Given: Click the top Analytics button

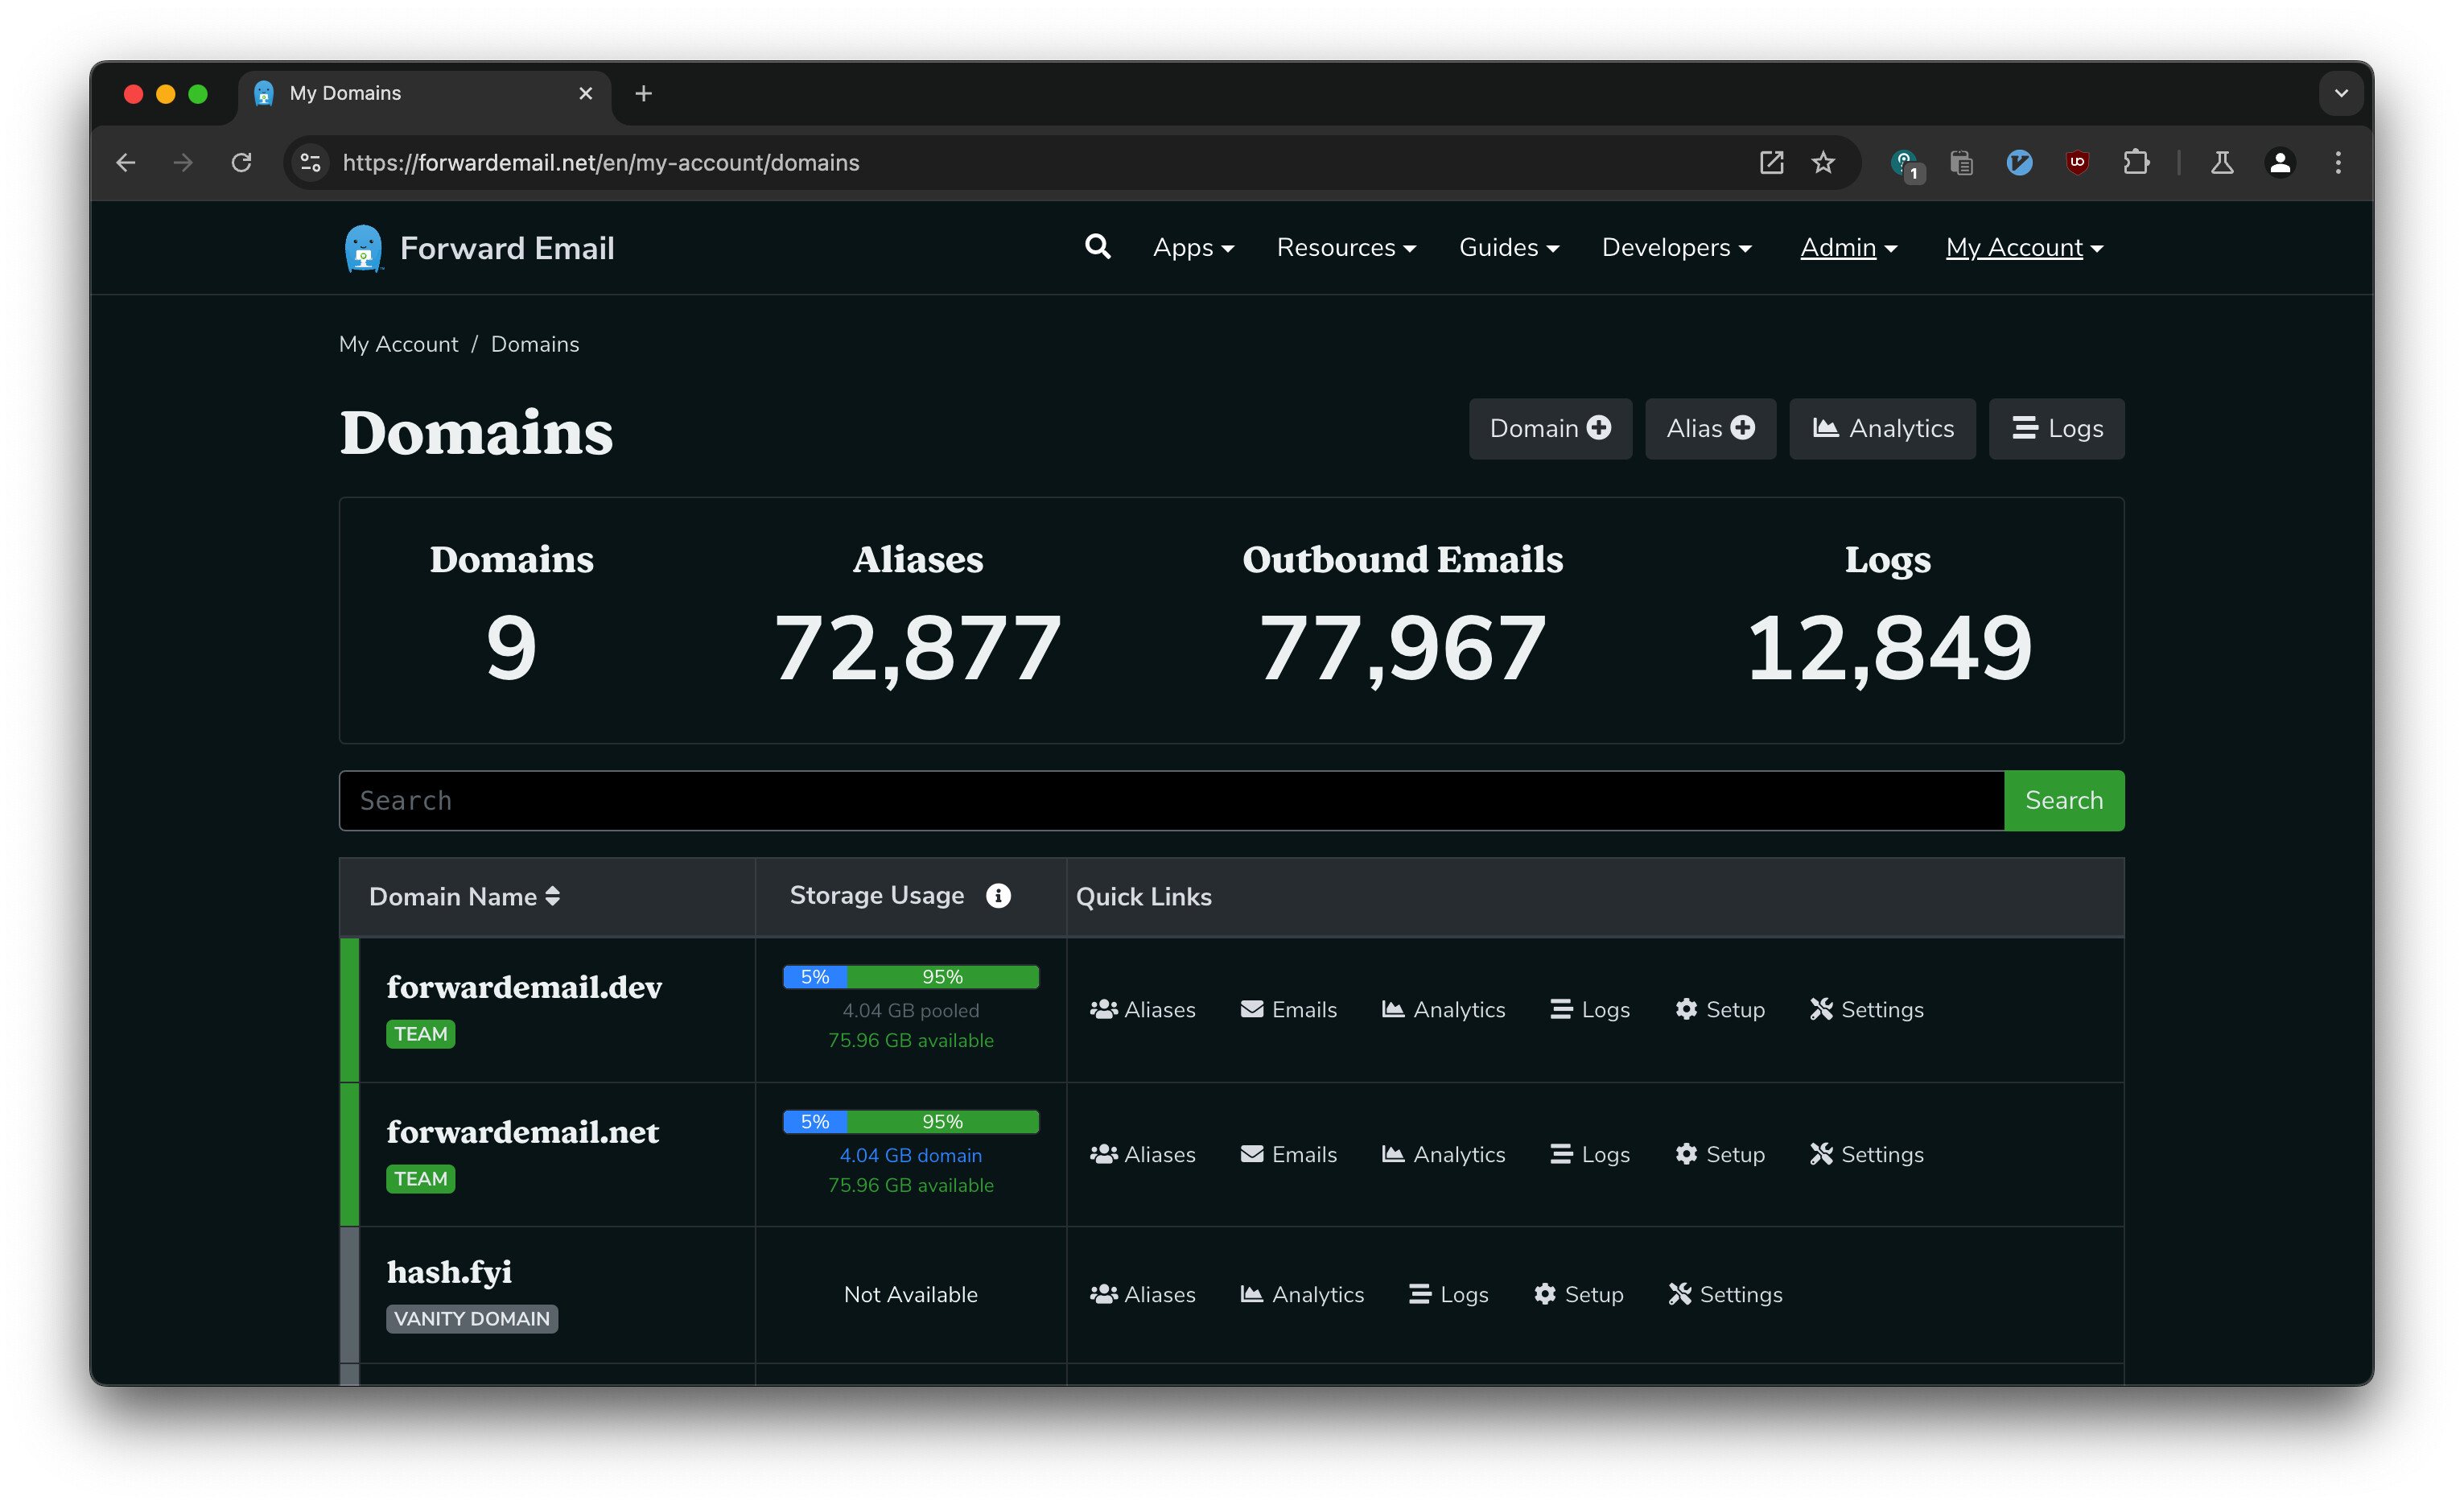Looking at the screenshot, I should [x=1882, y=428].
